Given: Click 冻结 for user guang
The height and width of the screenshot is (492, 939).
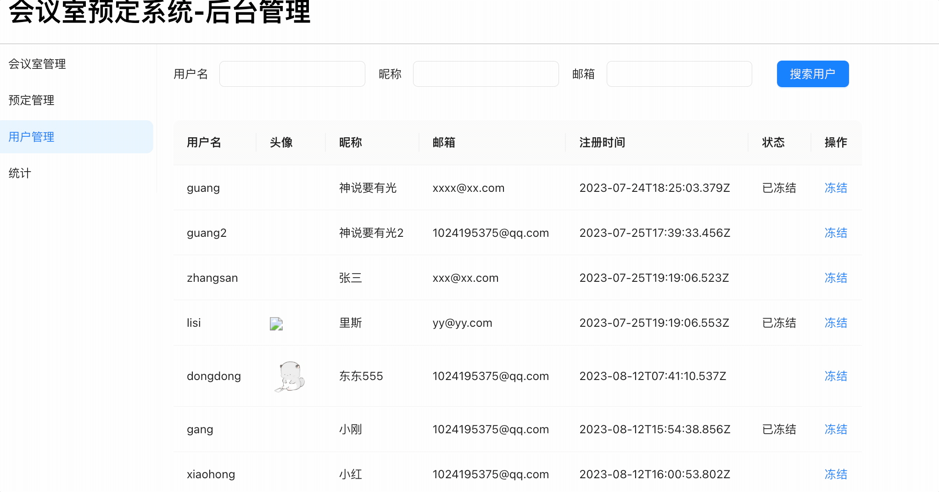Looking at the screenshot, I should coord(836,188).
